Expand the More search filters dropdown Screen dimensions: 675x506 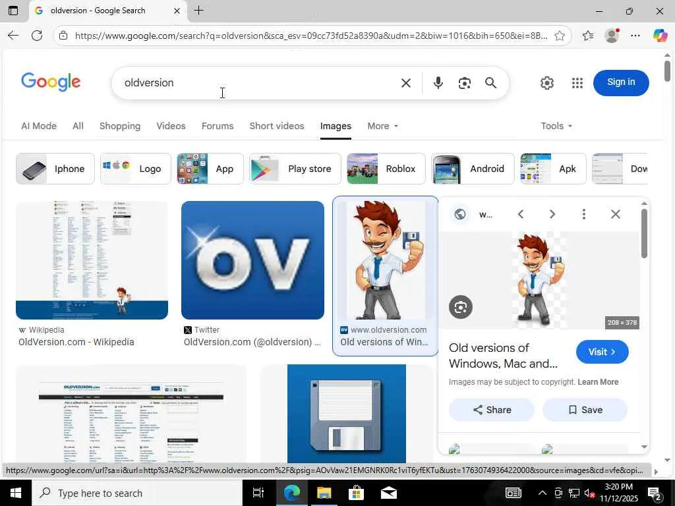[x=383, y=126]
